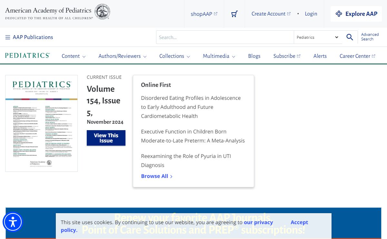Screen dimensions: 387x239
Task: Click Browse All in Online First
Action: [x=157, y=176]
